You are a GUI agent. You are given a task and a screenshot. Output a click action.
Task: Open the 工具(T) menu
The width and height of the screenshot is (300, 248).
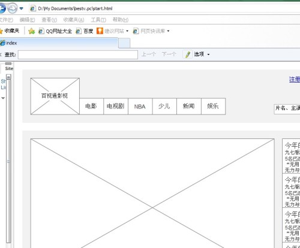coord(98,20)
